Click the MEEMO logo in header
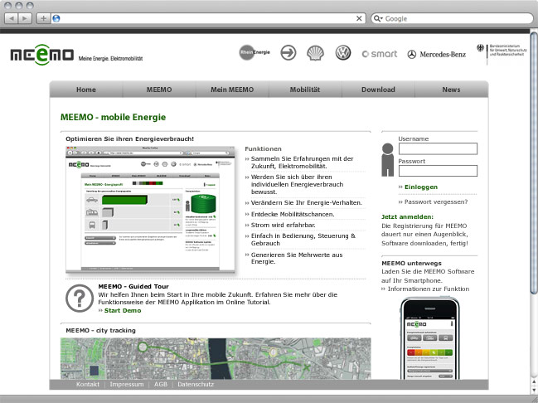This screenshot has width=538, height=403. coord(41,54)
